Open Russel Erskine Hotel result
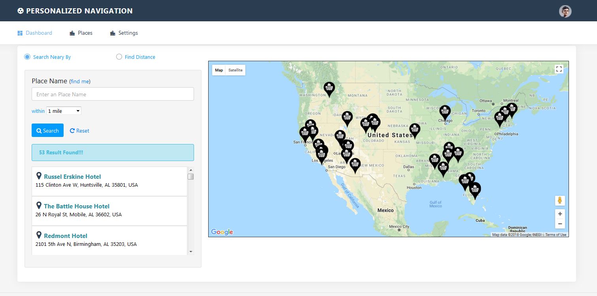Image resolution: width=597 pixels, height=296 pixels. pos(72,177)
